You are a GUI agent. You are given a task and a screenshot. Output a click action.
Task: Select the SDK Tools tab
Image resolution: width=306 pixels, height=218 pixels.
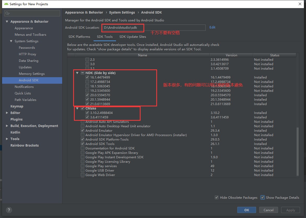click(105, 37)
